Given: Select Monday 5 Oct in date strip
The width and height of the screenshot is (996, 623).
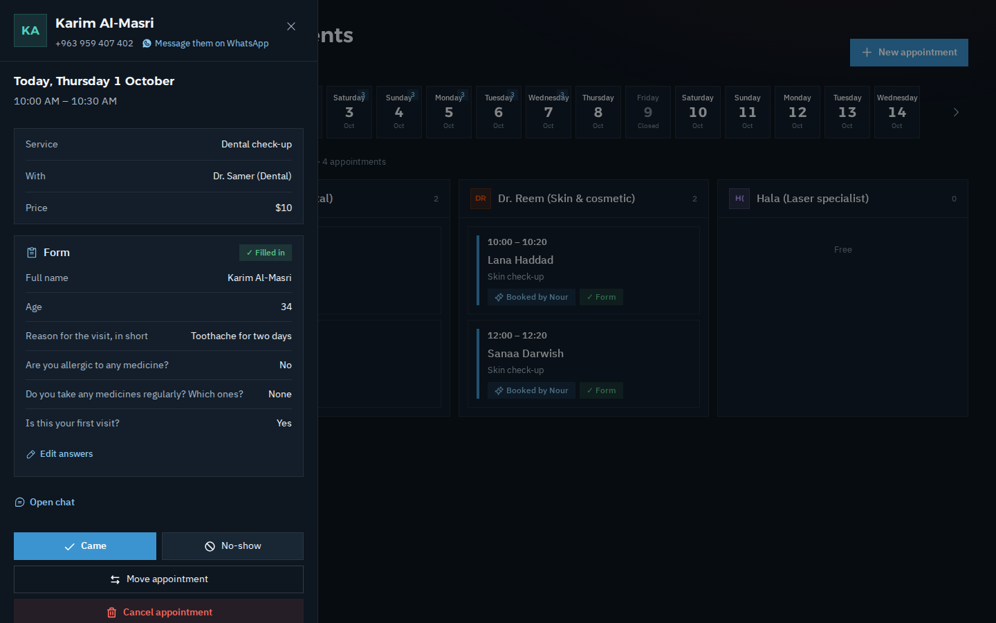Looking at the screenshot, I should click(x=449, y=112).
